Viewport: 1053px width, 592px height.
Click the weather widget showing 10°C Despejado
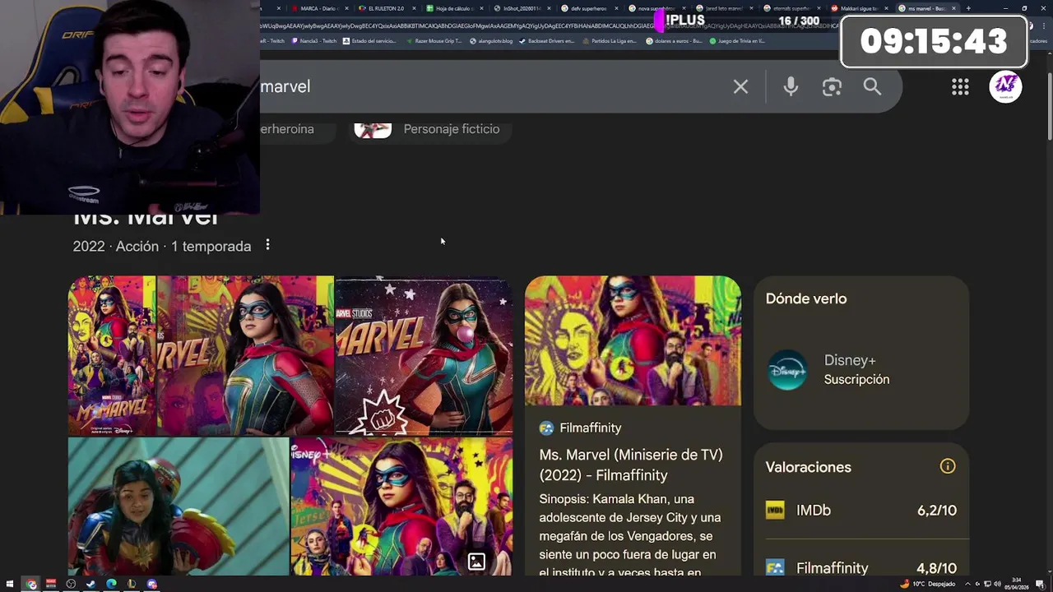(927, 584)
